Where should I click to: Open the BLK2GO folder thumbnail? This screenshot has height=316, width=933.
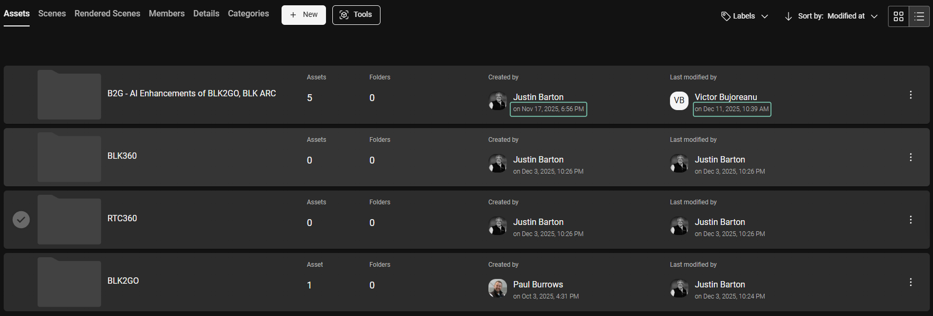click(x=69, y=282)
